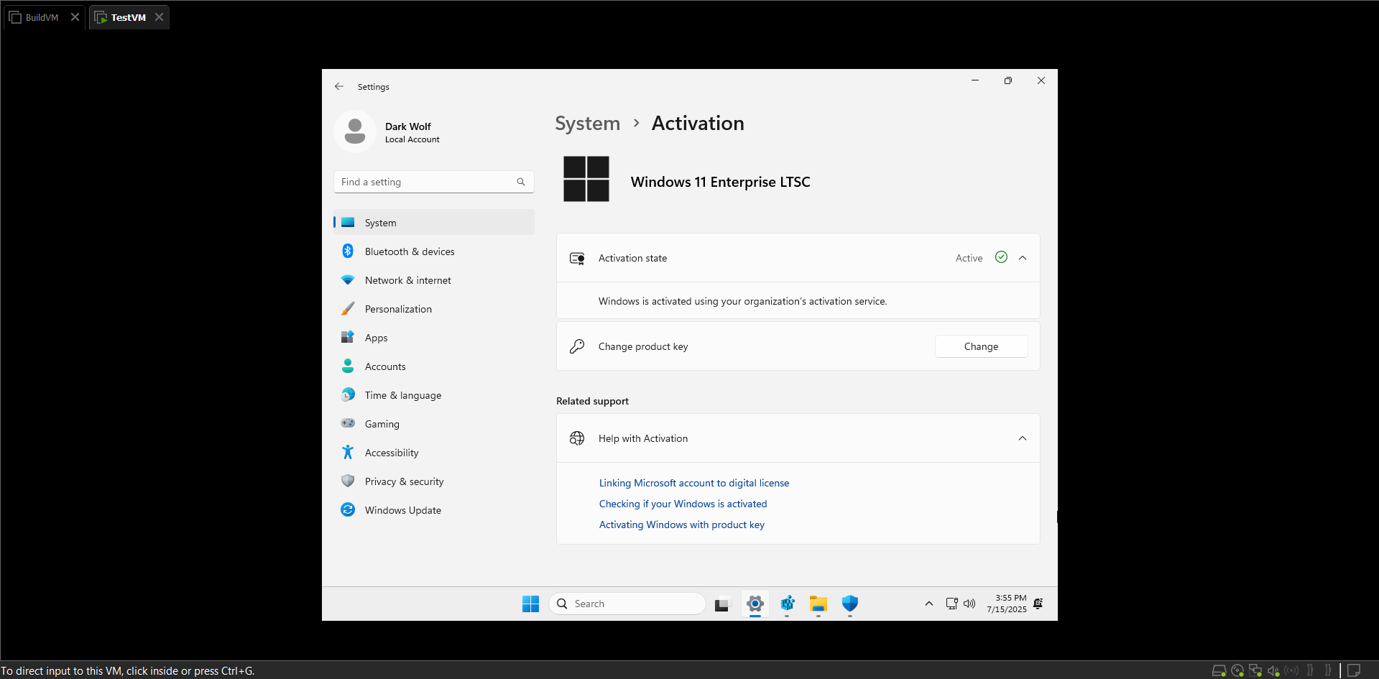Open File Explorer from the taskbar
1379x679 pixels.
pos(818,604)
